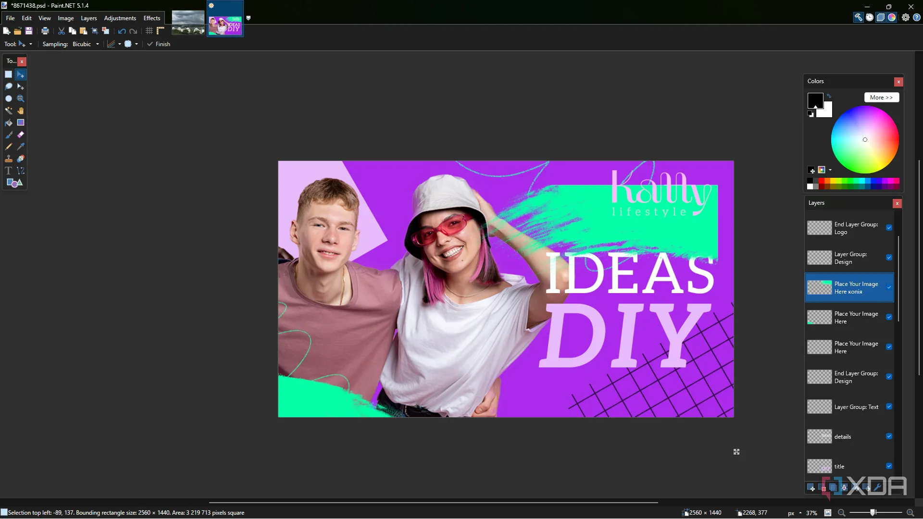
Task: Open the units px dropdown in status bar
Action: [795, 513]
